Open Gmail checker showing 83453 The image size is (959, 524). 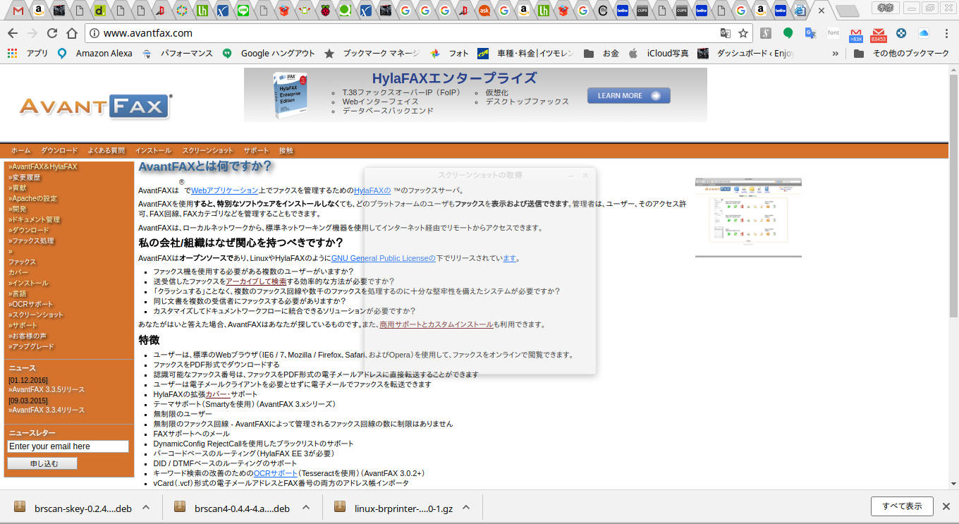pos(879,34)
